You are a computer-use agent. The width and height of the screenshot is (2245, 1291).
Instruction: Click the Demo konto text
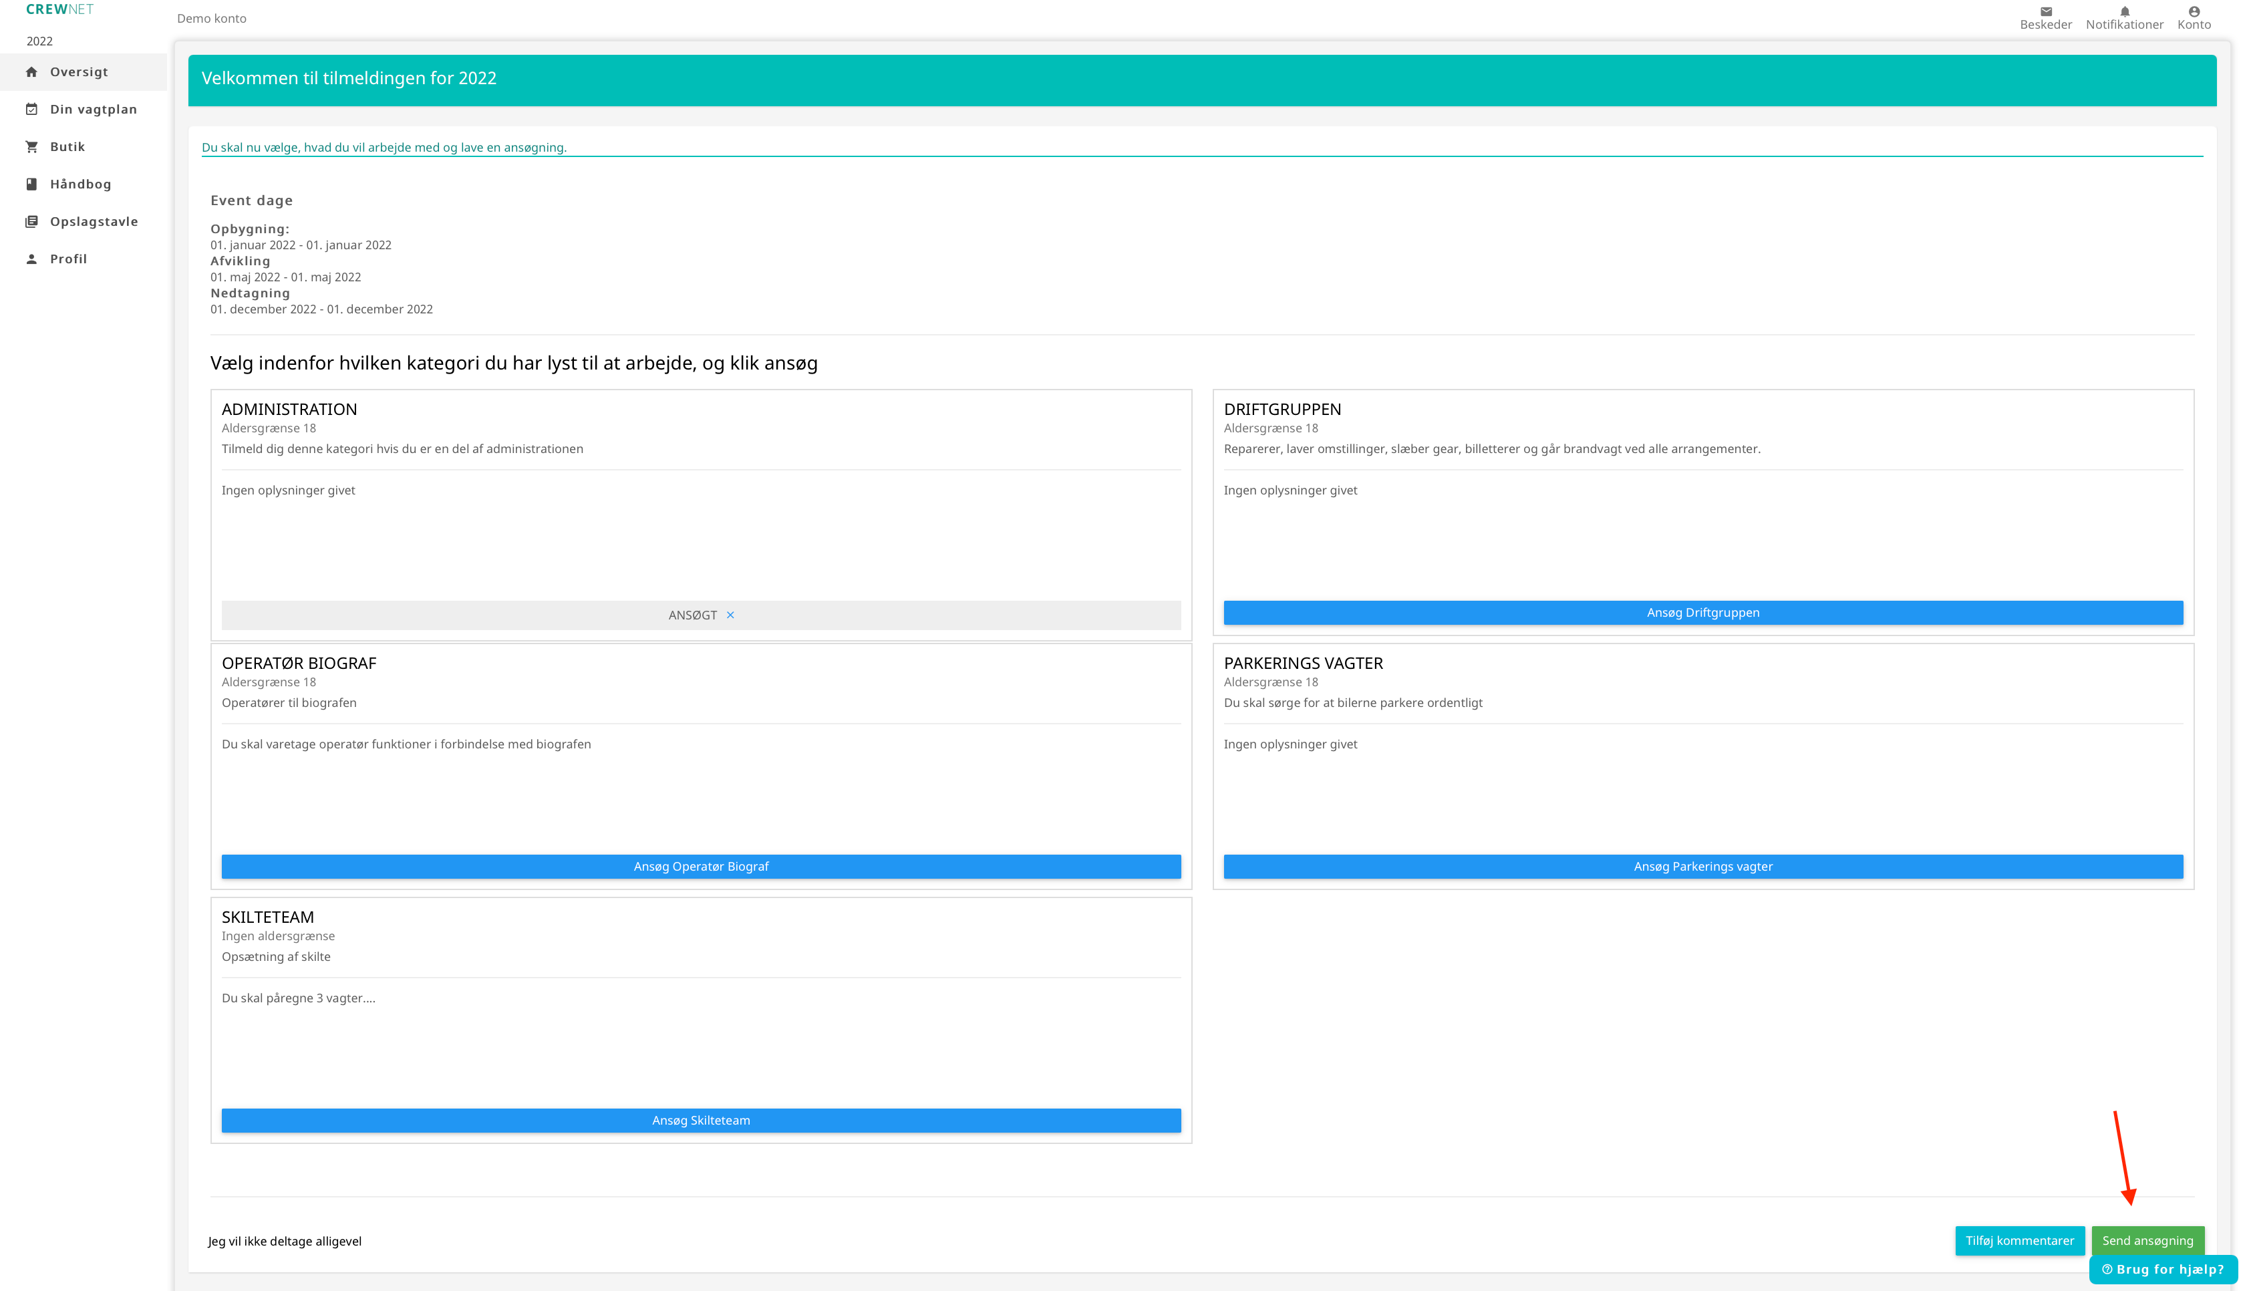point(212,19)
